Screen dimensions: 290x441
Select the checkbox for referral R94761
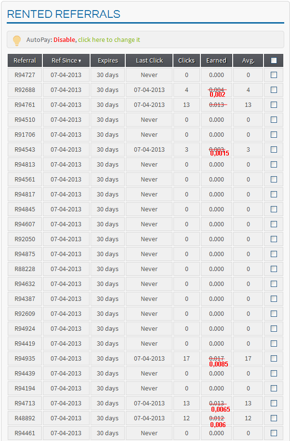point(274,104)
